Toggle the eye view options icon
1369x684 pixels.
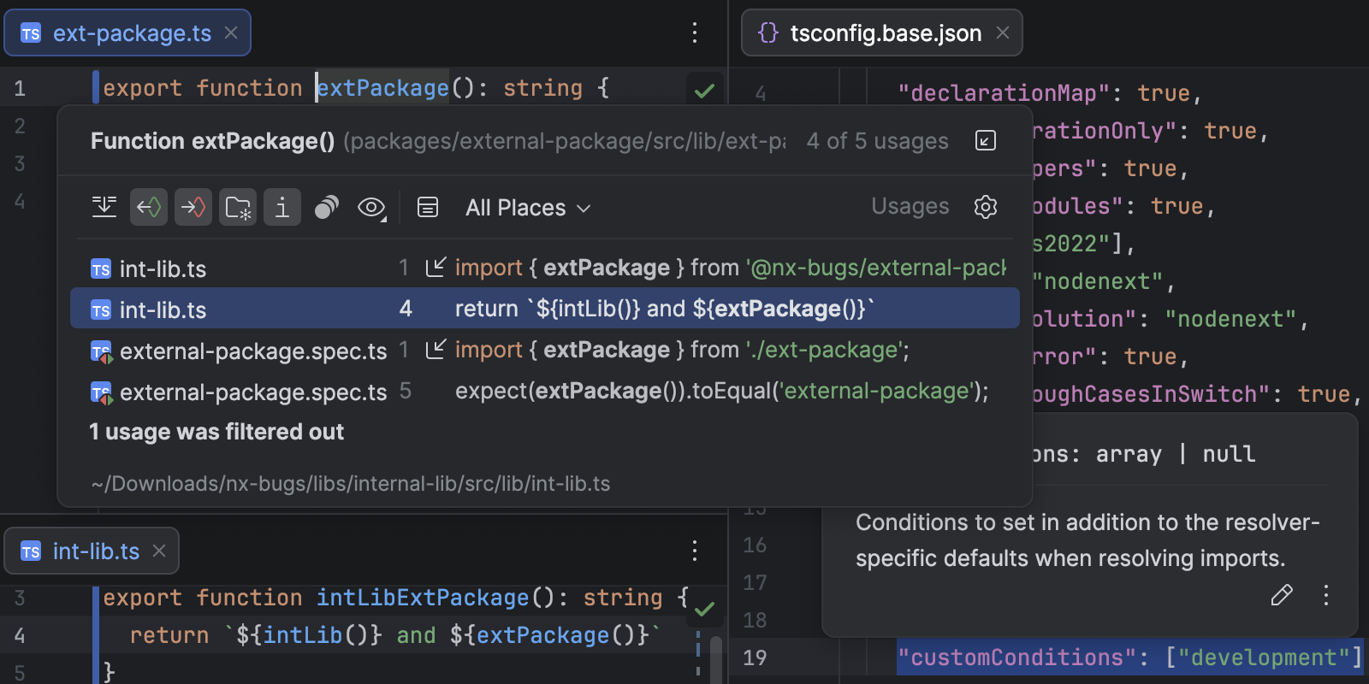click(371, 207)
